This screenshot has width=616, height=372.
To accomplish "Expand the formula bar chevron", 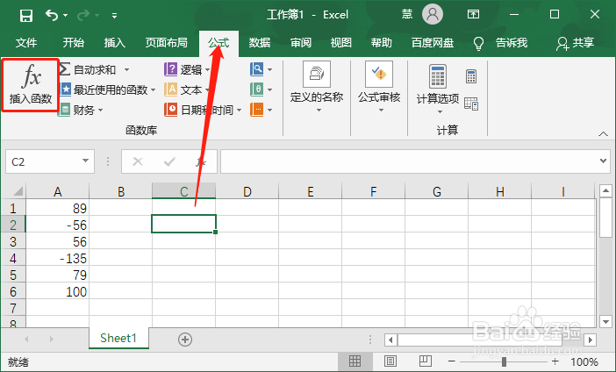I will pos(603,161).
